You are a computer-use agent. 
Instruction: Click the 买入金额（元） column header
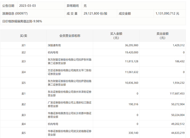coord(116,36)
